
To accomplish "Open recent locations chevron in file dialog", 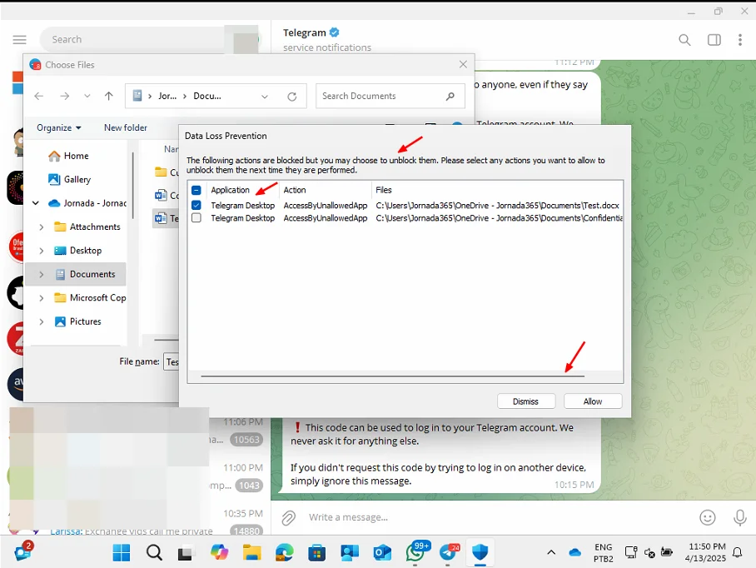I will (x=87, y=96).
